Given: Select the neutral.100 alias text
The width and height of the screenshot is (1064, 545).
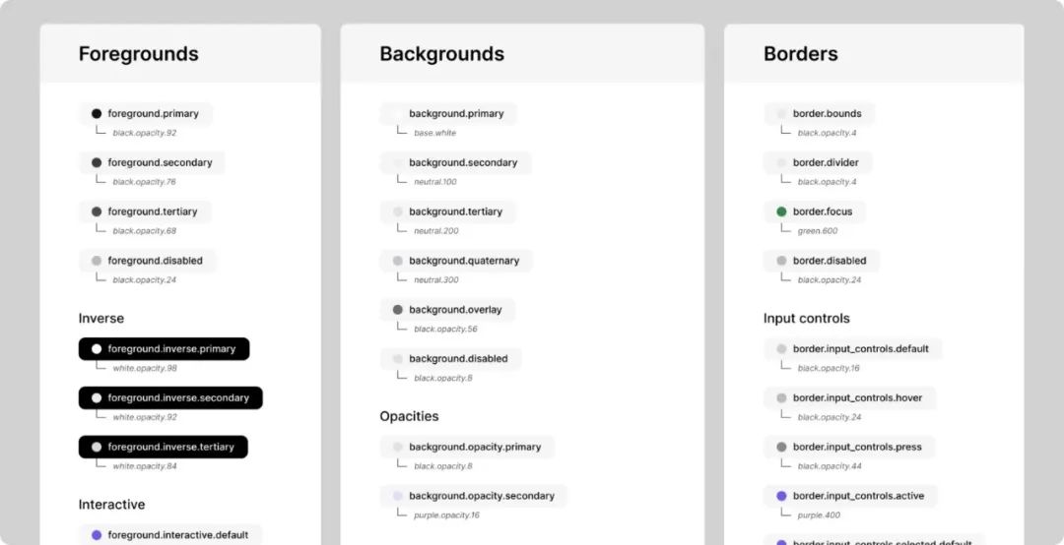Looking at the screenshot, I should pyautogui.click(x=435, y=182).
